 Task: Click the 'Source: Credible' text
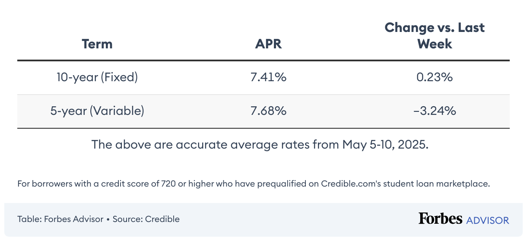click(146, 219)
